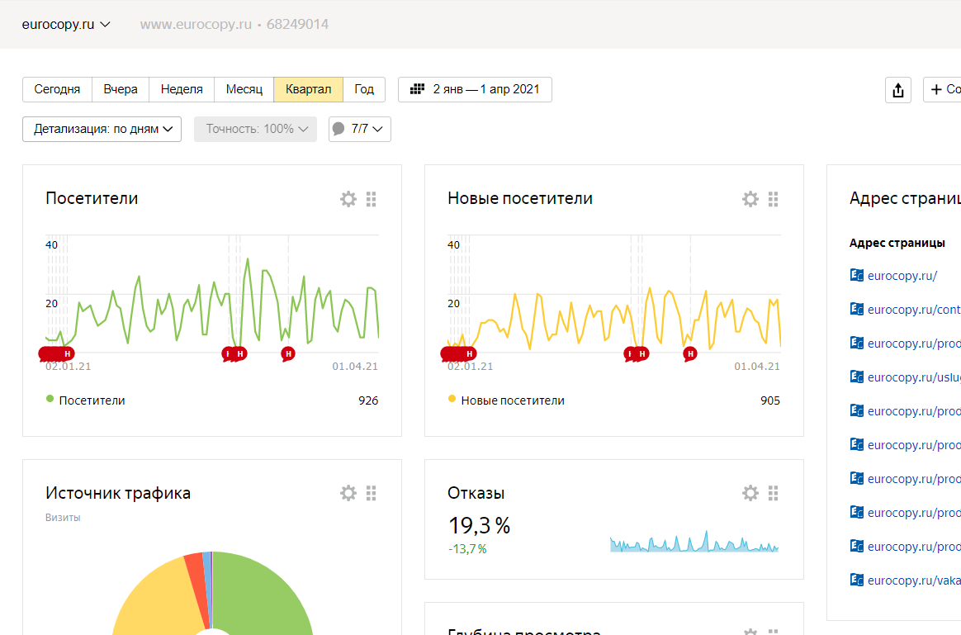Open the 7/7 annotations dropdown

coord(360,130)
